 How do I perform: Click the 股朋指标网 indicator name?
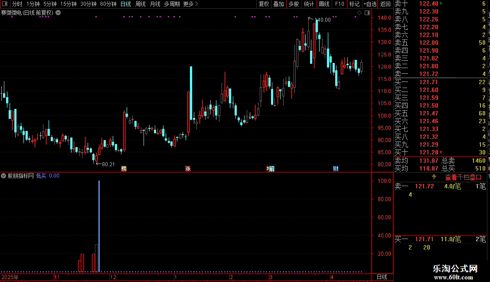21,176
